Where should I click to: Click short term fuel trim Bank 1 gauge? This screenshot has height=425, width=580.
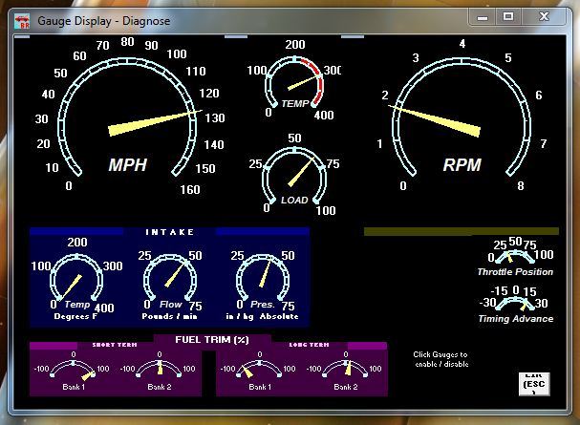[x=75, y=372]
